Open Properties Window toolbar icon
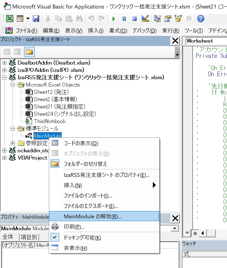This screenshot has width=227, height=268. pyautogui.click(x=168, y=19)
